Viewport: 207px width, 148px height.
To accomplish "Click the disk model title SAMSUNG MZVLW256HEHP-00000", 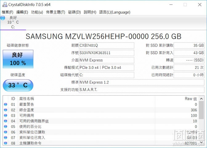I will (103, 36).
